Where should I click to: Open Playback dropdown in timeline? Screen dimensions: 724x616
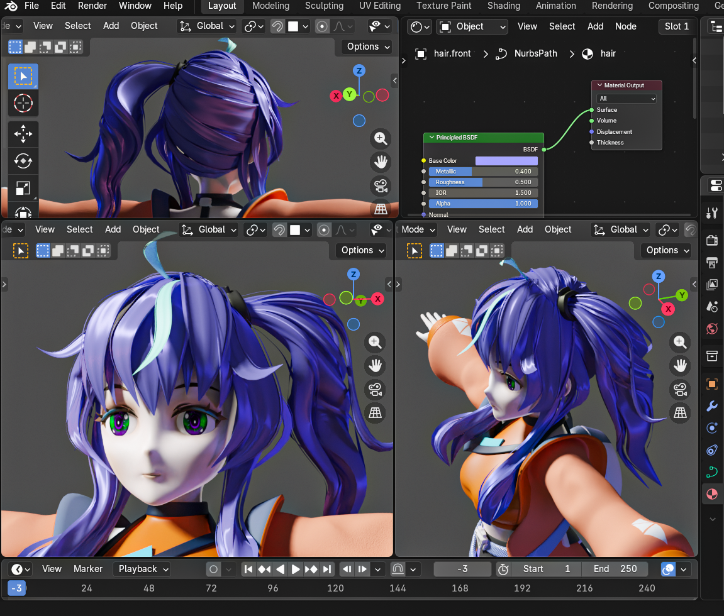point(142,569)
